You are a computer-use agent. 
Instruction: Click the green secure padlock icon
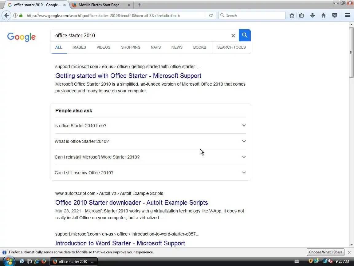click(x=21, y=15)
